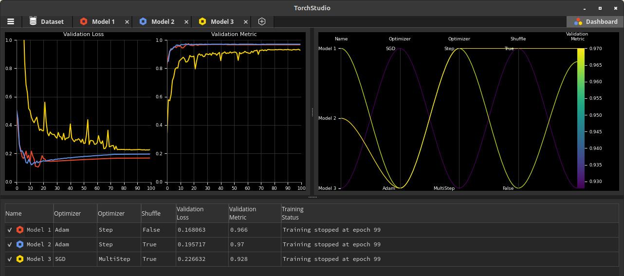Click the Dashboard colored dots icon
This screenshot has width=624, height=276.
click(578, 21)
